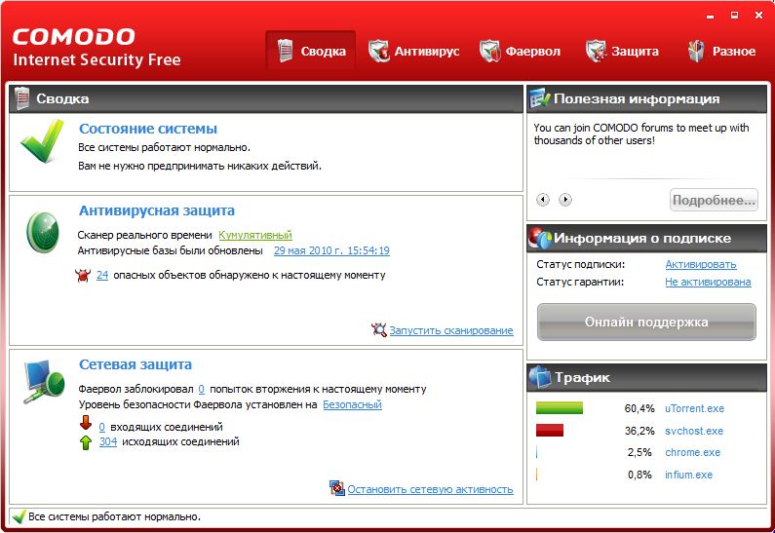Viewport: 775px width, 533px height.
Task: Change Кумулятивный real-time scanner mode link
Action: point(254,235)
